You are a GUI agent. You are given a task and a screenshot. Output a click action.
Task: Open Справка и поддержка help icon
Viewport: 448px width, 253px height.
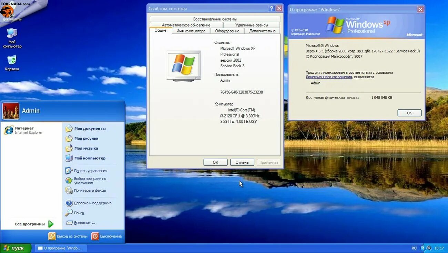click(69, 203)
